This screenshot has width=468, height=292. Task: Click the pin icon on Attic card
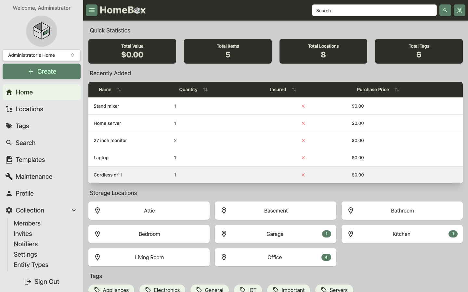97,211
